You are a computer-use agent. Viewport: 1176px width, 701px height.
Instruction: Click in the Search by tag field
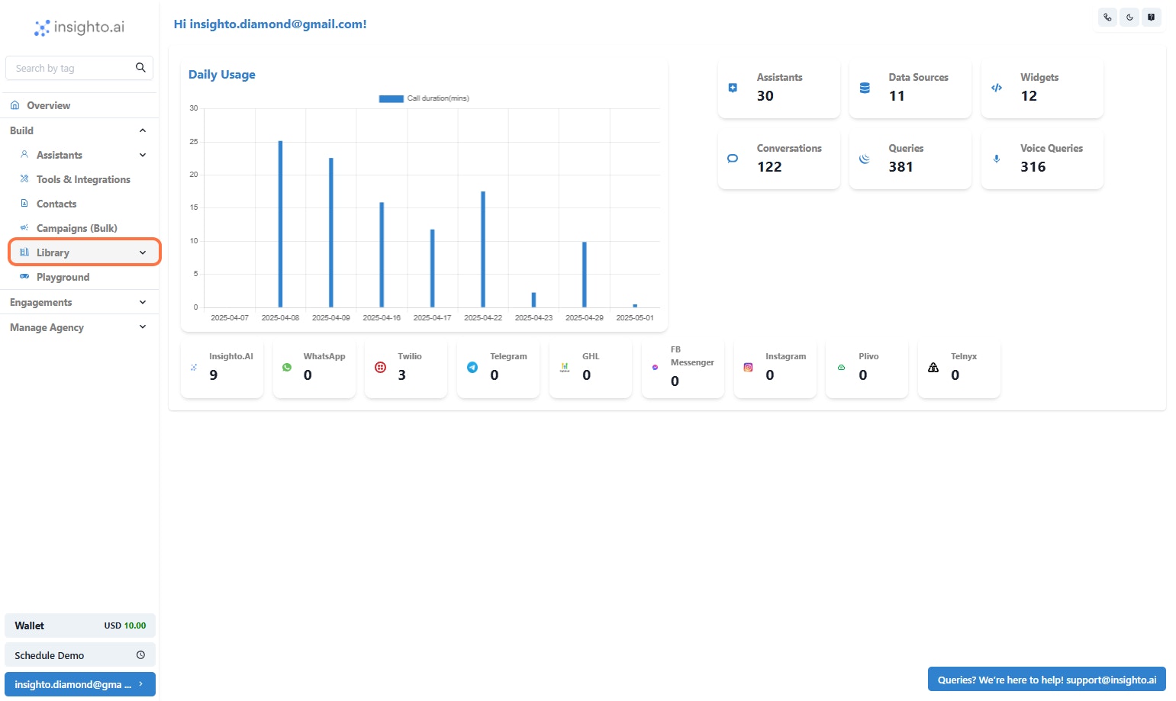(72, 68)
